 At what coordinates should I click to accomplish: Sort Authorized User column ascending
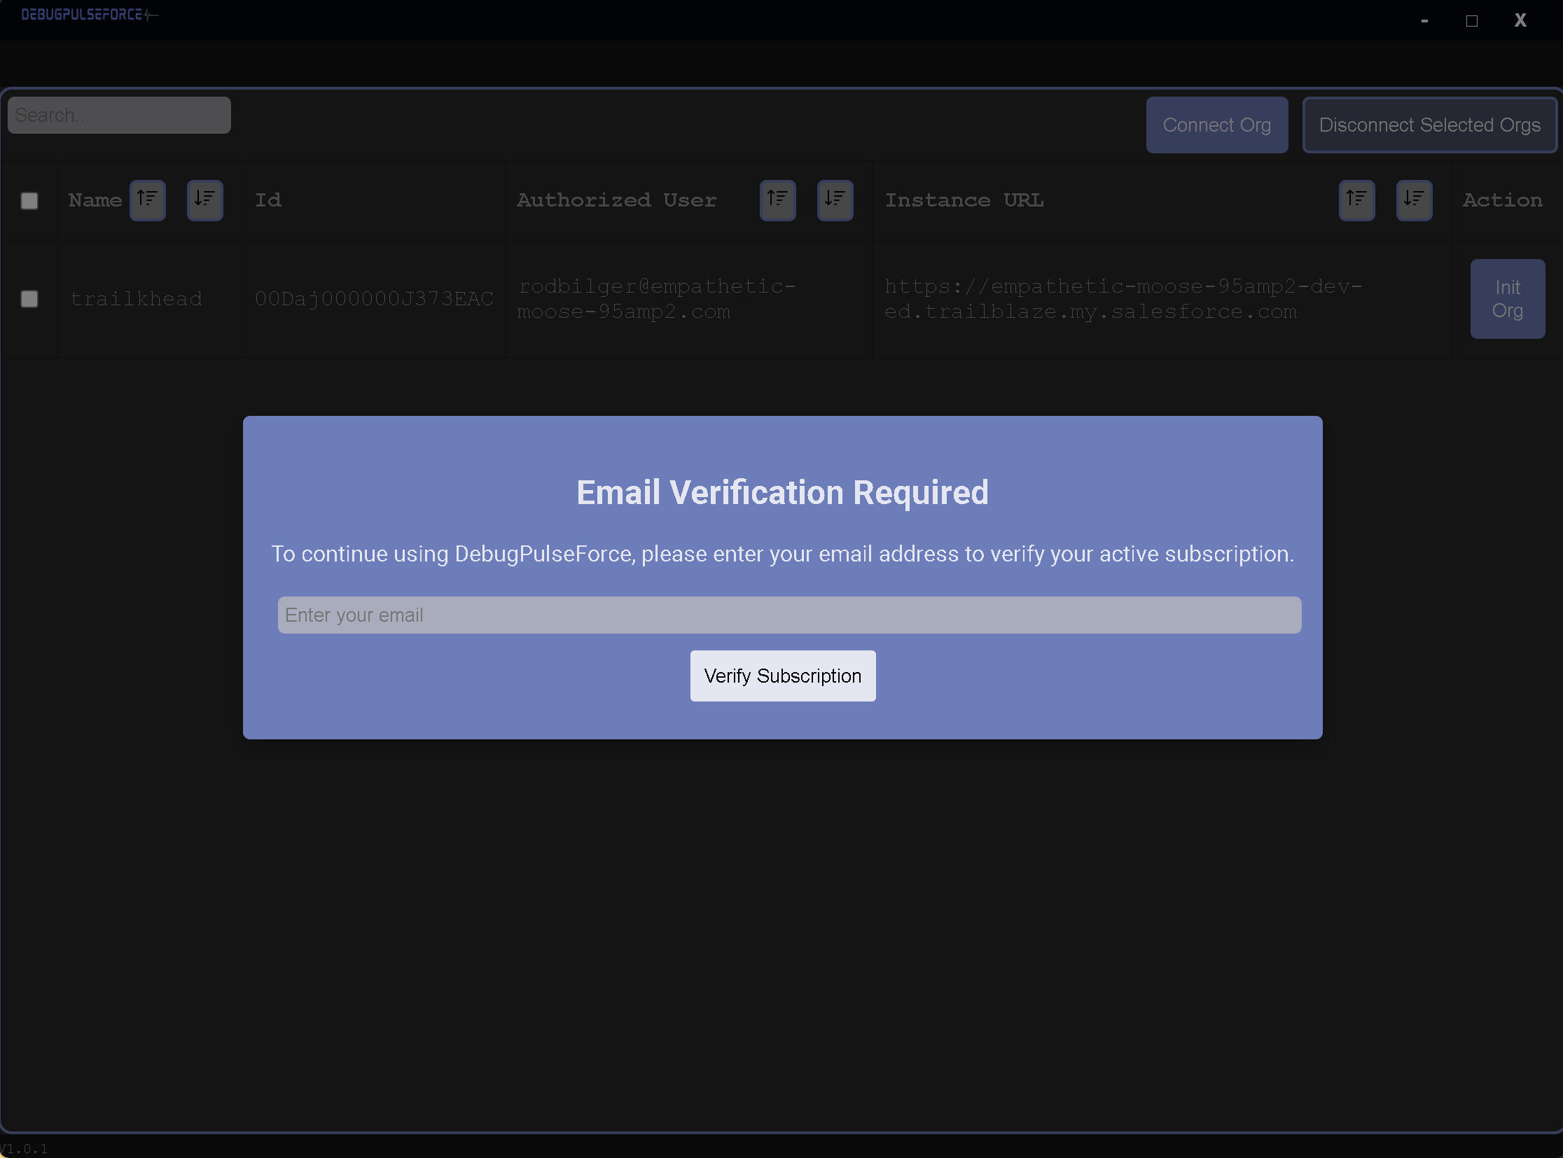777,200
